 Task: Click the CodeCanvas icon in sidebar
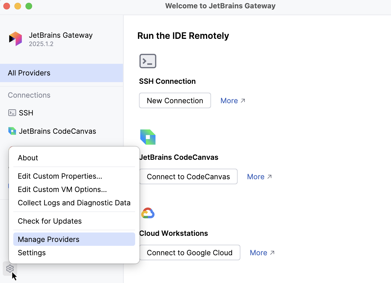click(x=12, y=131)
